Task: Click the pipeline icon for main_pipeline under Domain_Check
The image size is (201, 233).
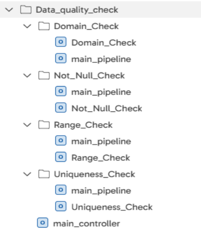Action: pos(61,58)
